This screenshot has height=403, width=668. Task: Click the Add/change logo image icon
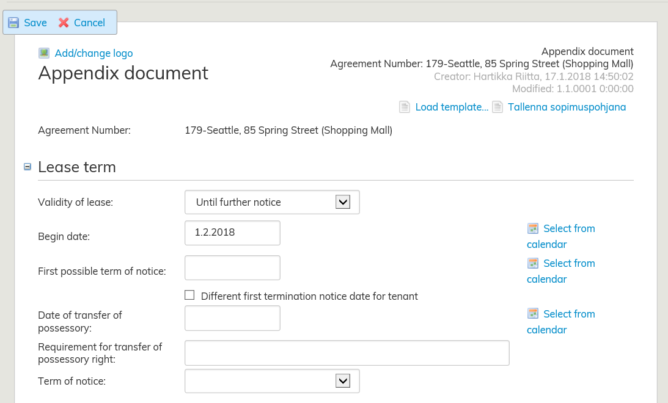tap(44, 53)
